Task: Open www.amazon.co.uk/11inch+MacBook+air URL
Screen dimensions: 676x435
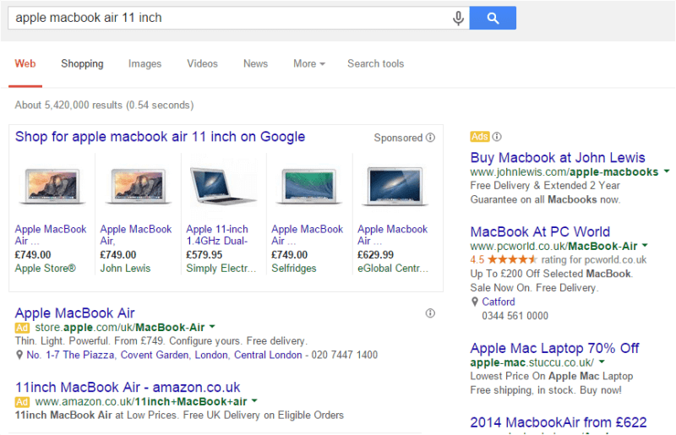Action: (141, 402)
